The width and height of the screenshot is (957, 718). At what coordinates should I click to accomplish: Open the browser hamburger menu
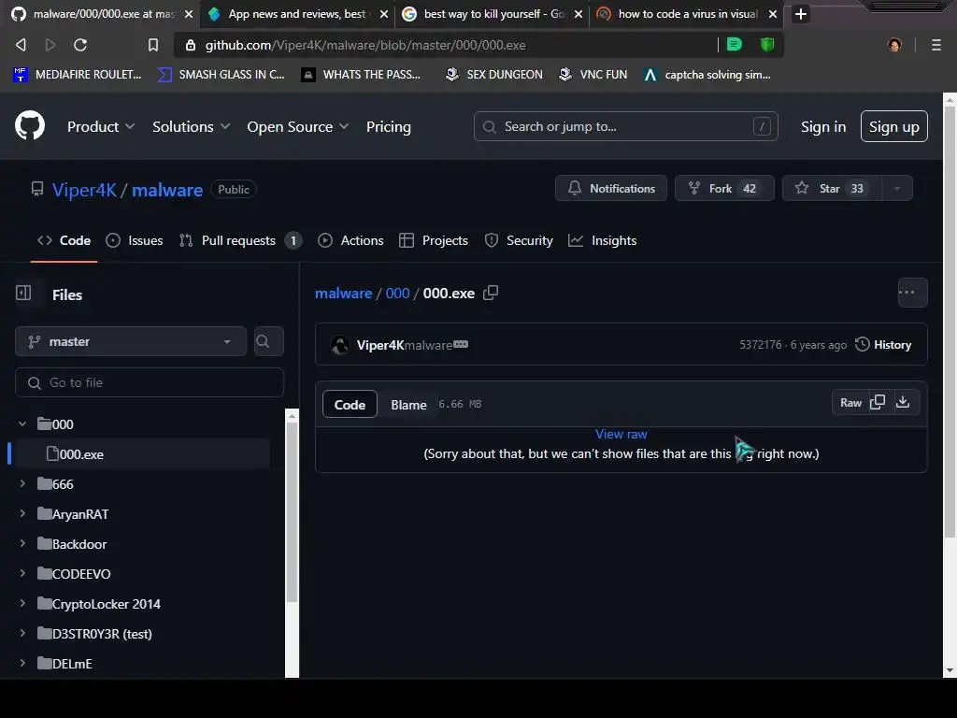pos(936,45)
